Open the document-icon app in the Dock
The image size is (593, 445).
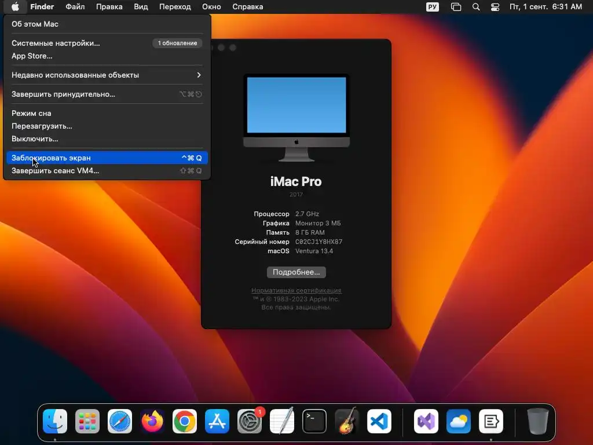click(491, 421)
